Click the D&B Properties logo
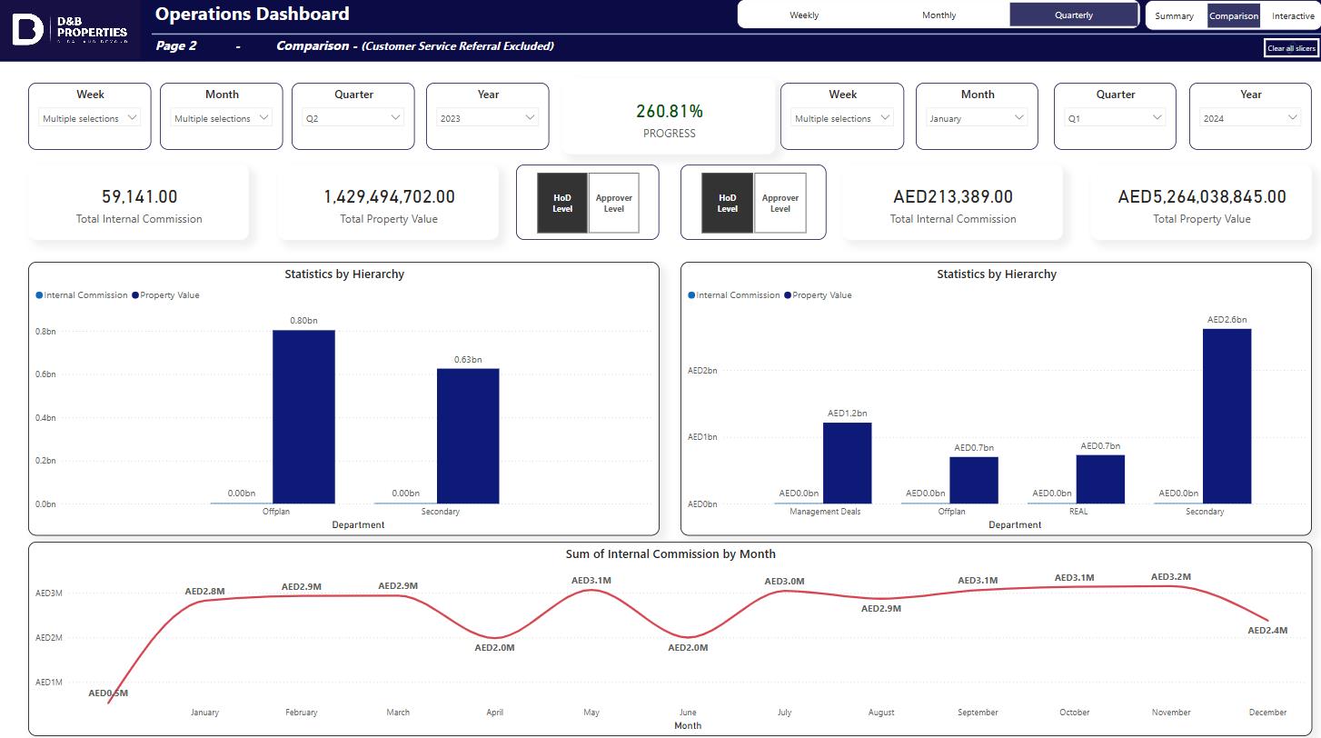Screen dimensions: 1321x738 (69, 30)
